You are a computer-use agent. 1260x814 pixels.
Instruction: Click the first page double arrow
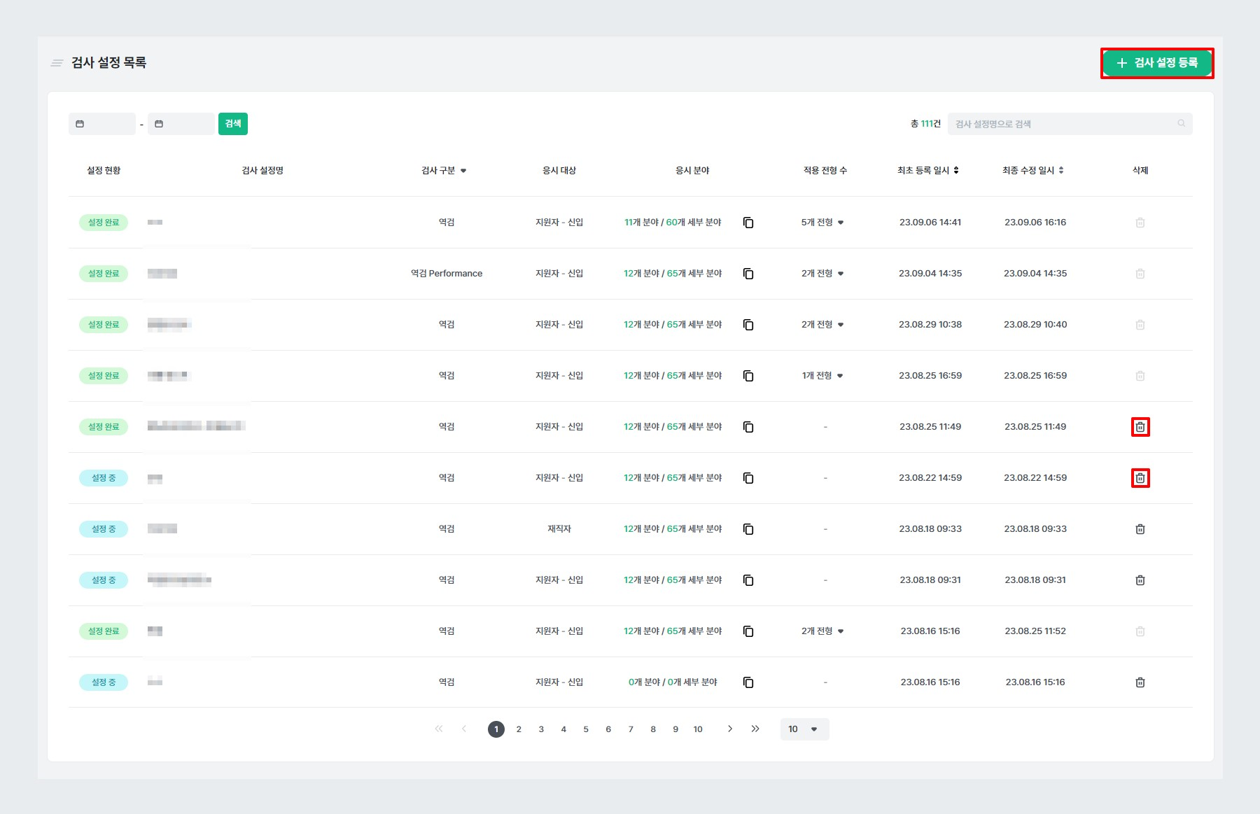point(439,729)
